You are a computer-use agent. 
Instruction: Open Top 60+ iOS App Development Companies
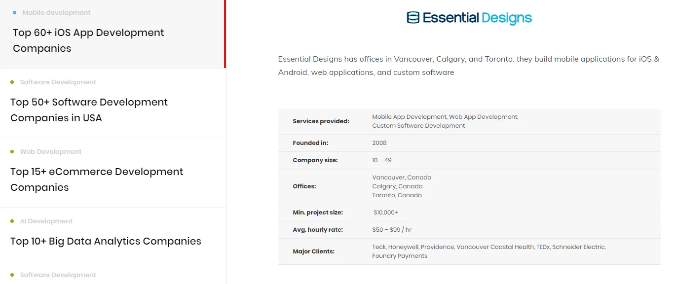coord(88,40)
